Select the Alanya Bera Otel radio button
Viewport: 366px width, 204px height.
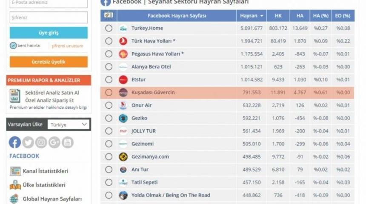109,67
